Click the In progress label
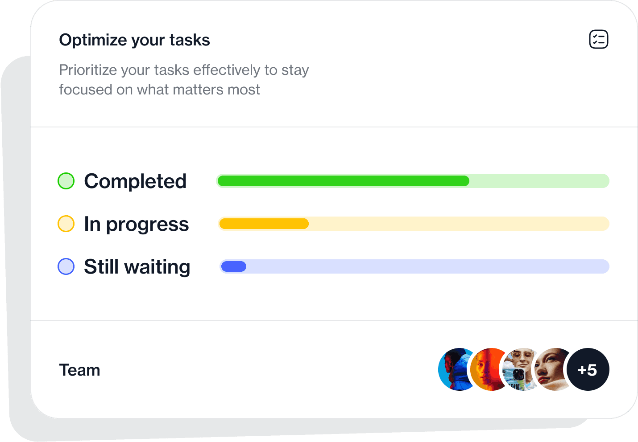Screen dimensions: 638x442 pyautogui.click(x=137, y=224)
